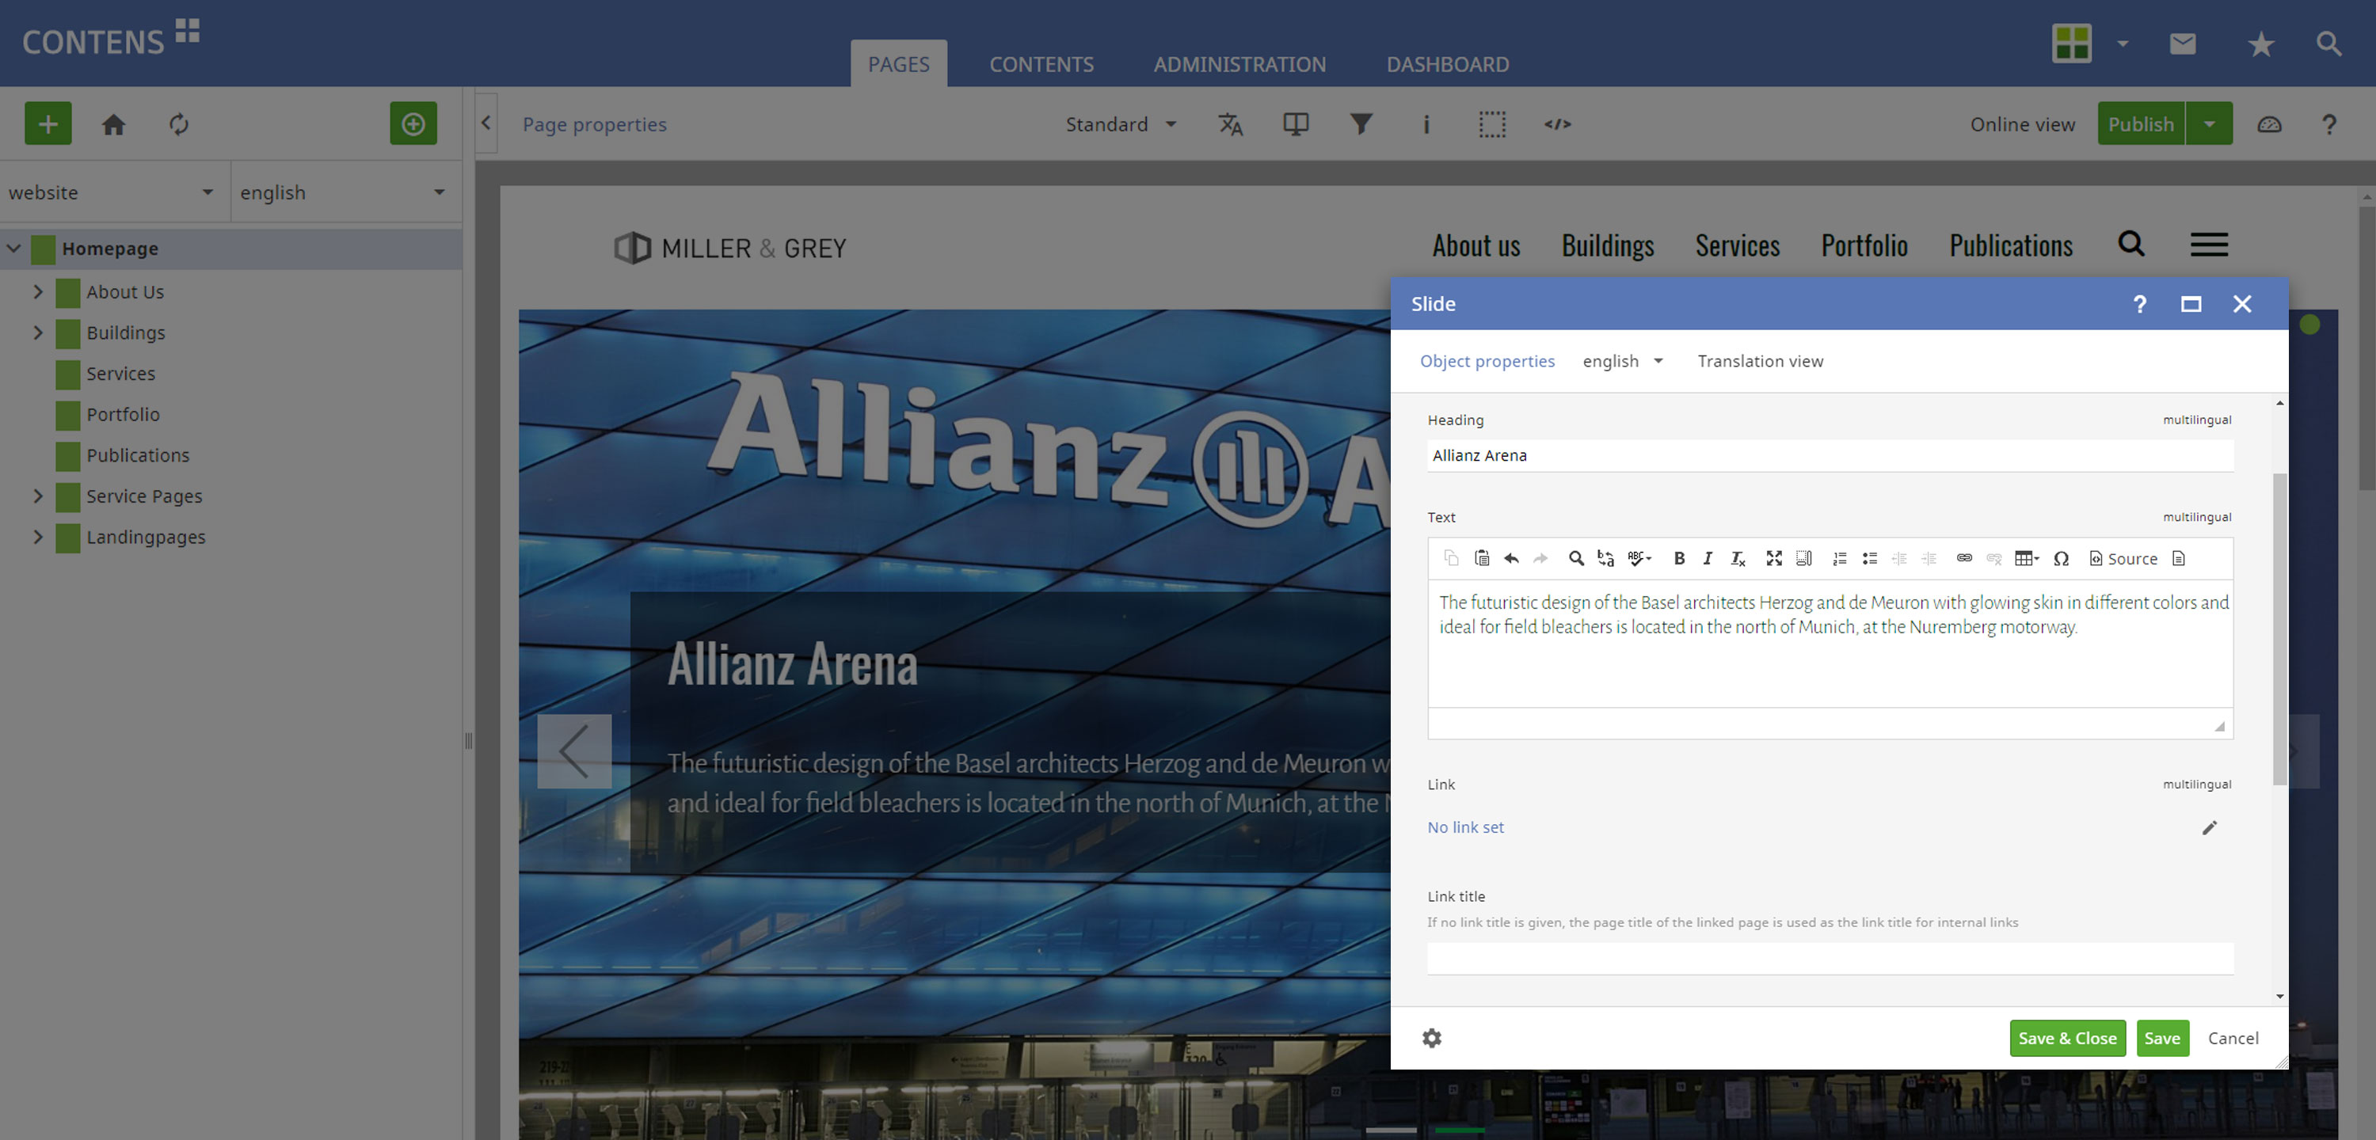The width and height of the screenshot is (2376, 1140).
Task: Click the translation icon in page toolbar
Action: coord(1229,124)
